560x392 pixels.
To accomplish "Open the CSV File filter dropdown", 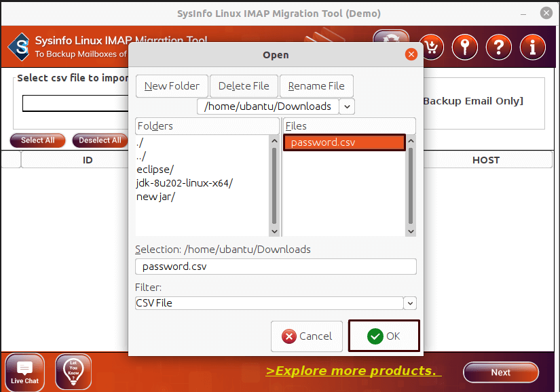I will point(276,303).
